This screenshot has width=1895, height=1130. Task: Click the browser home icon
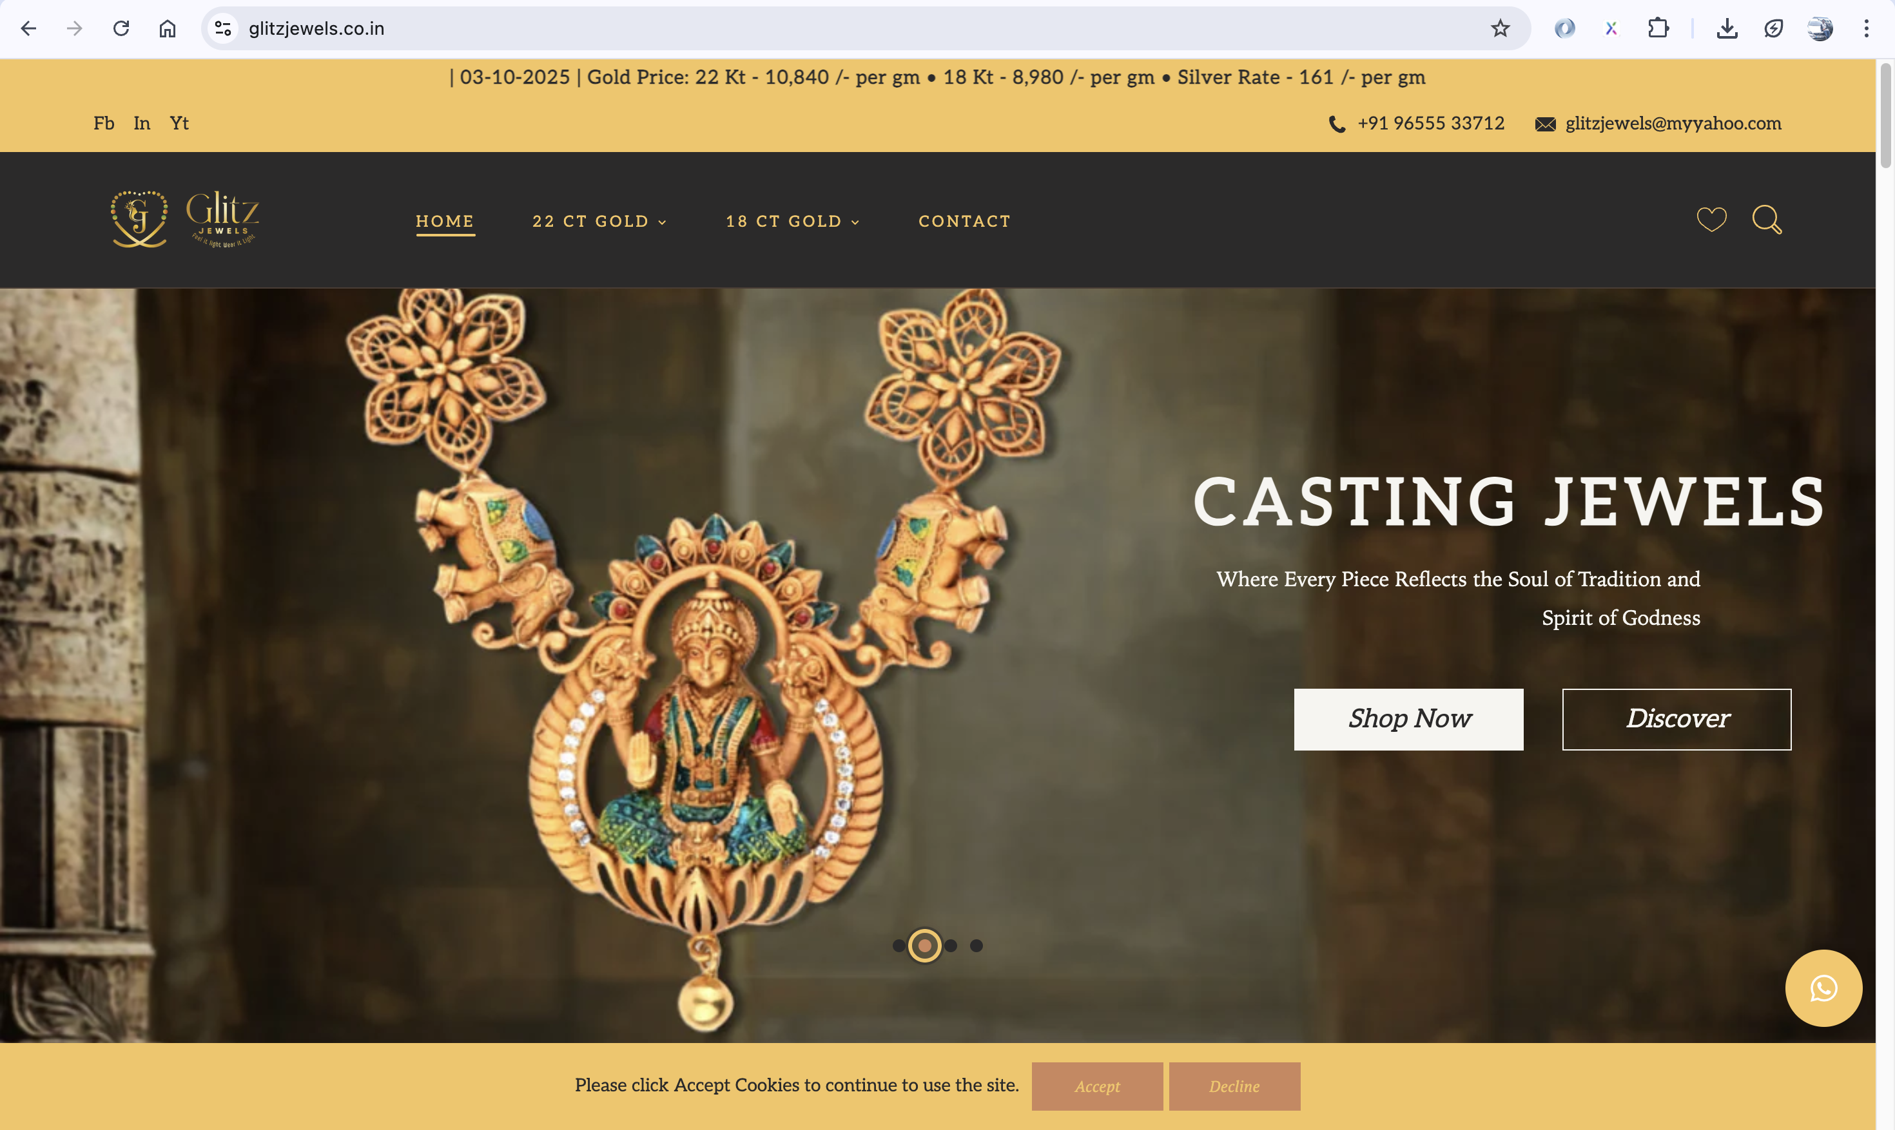click(168, 29)
